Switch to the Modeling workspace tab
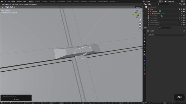186x104 pixels. tap(38, 2)
